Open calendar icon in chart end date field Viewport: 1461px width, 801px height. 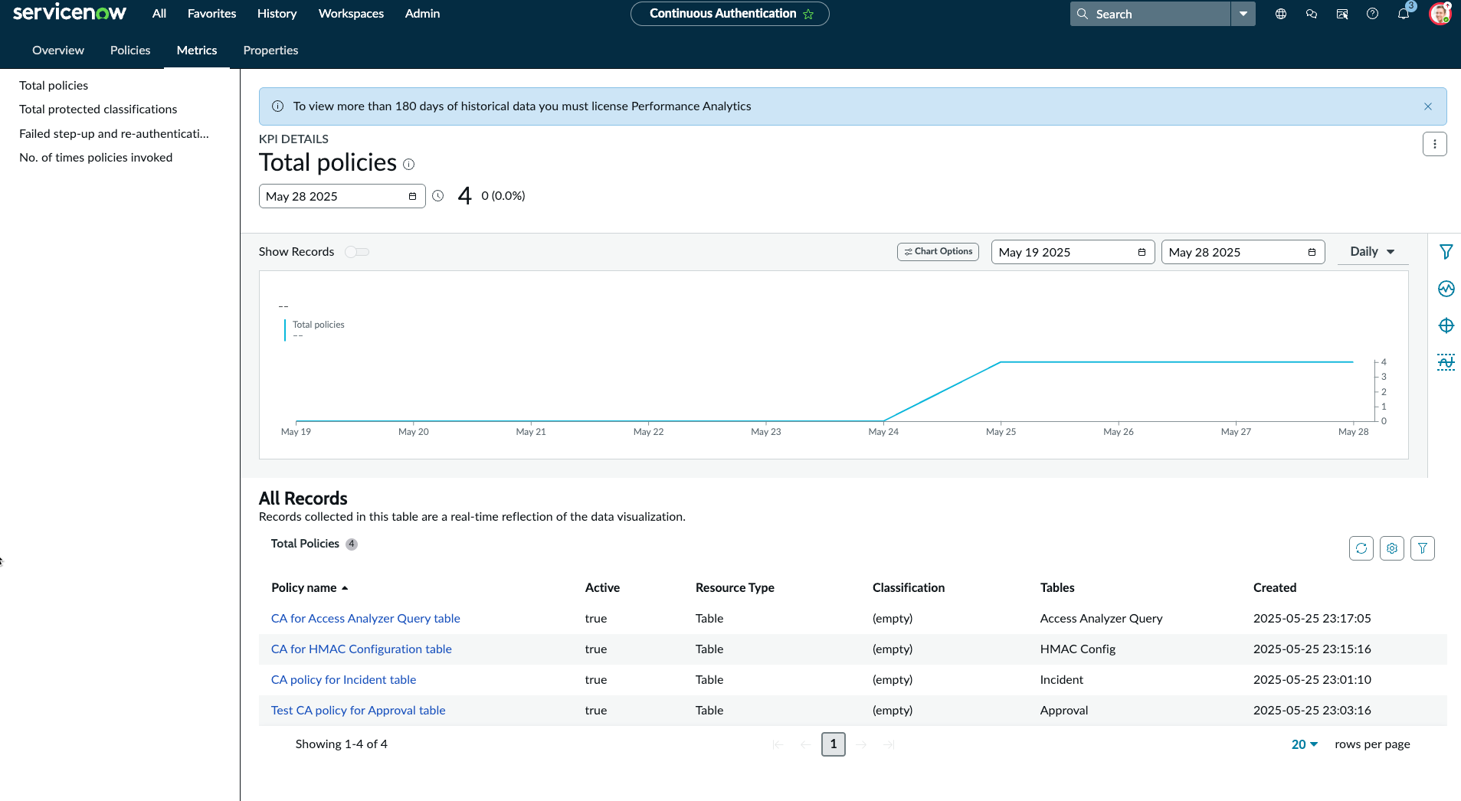[1312, 252]
